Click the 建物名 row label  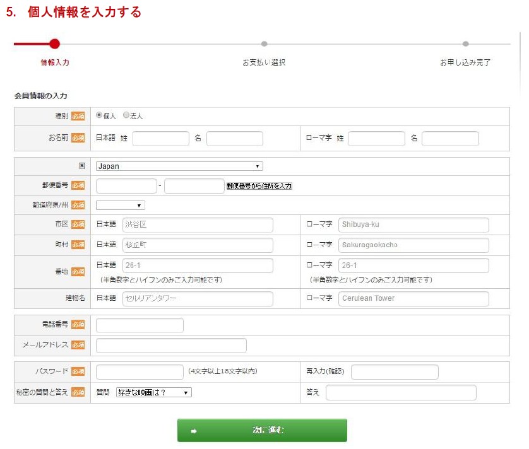(x=75, y=298)
